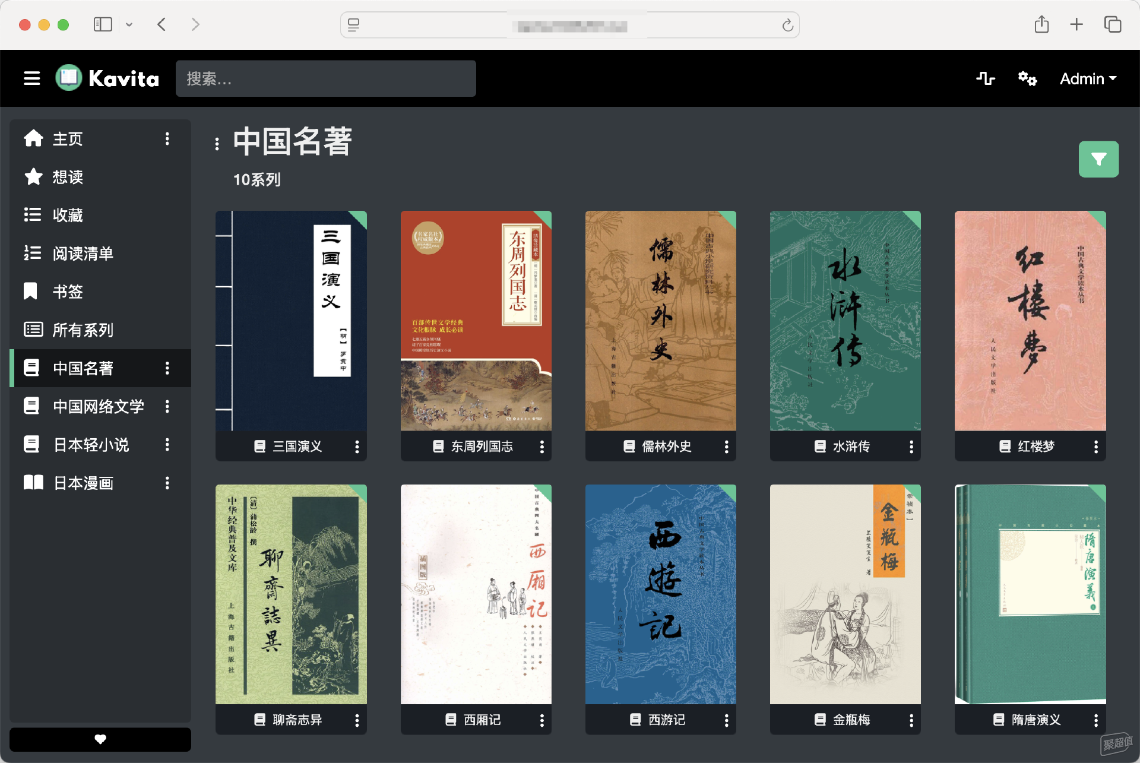
Task: Click 儒林外史 series title
Action: click(667, 447)
